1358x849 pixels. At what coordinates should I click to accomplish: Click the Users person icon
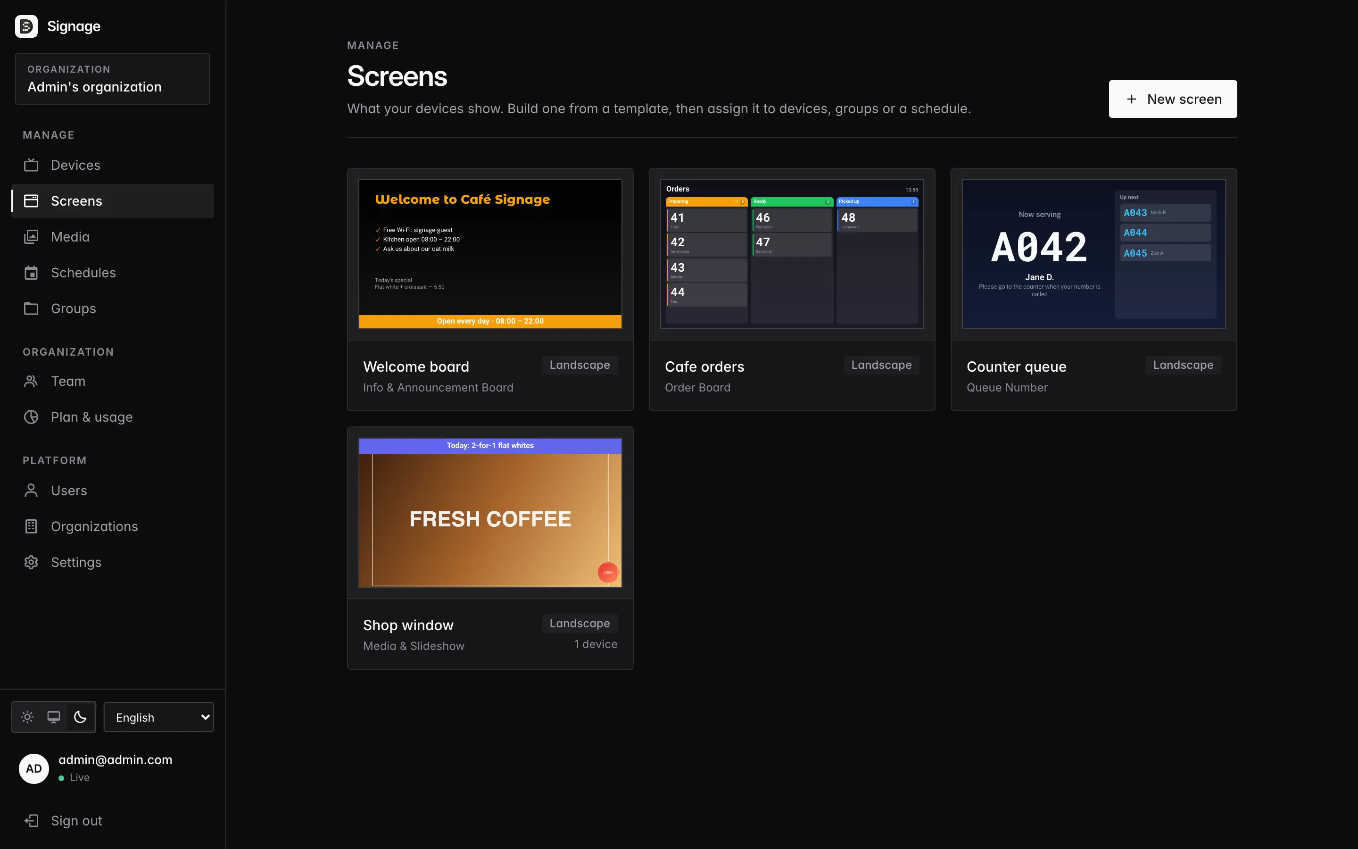(32, 491)
